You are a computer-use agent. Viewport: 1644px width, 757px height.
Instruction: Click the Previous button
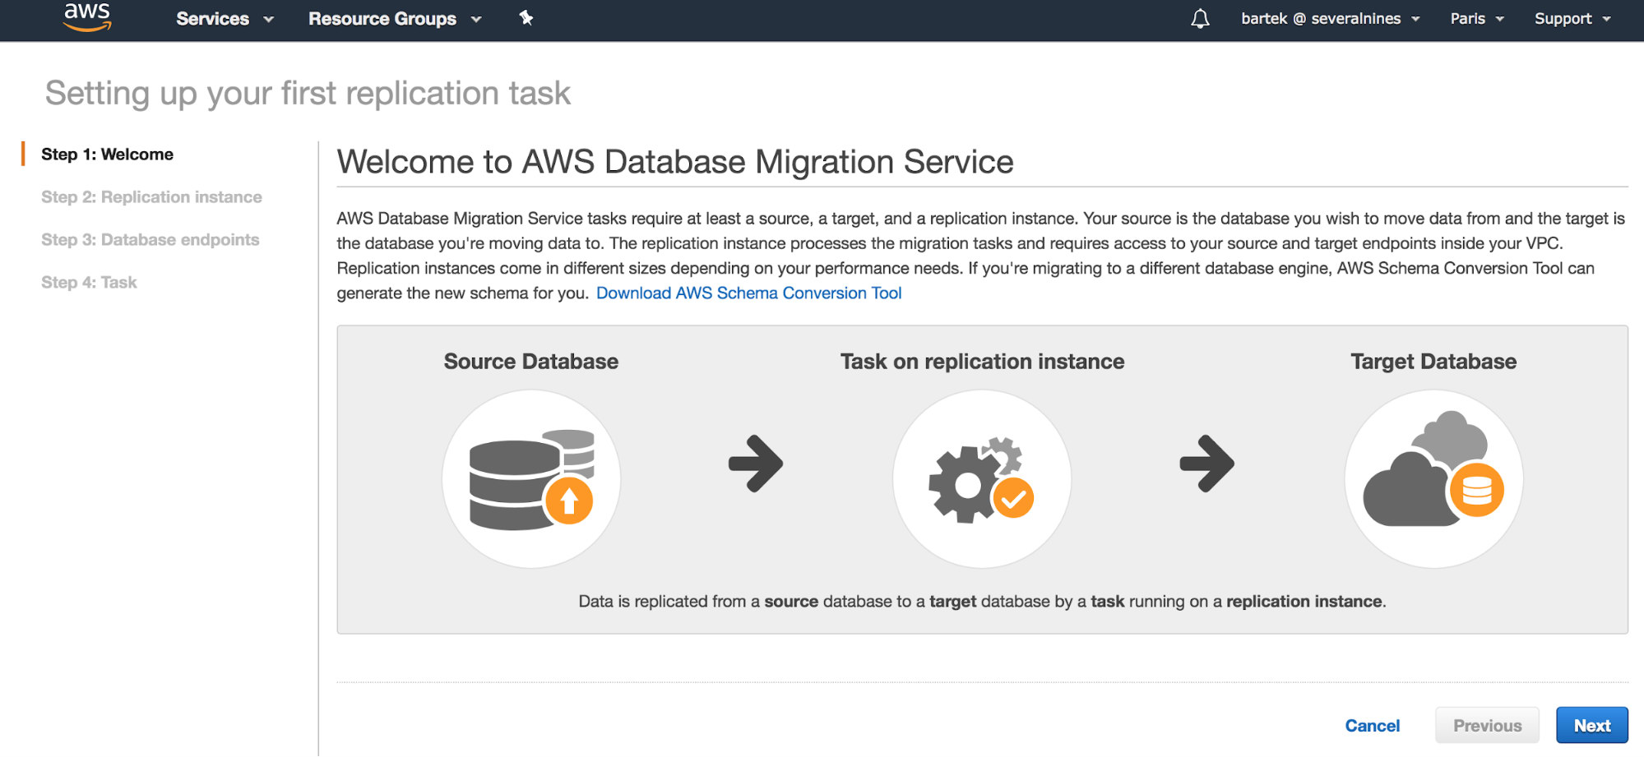(1487, 726)
